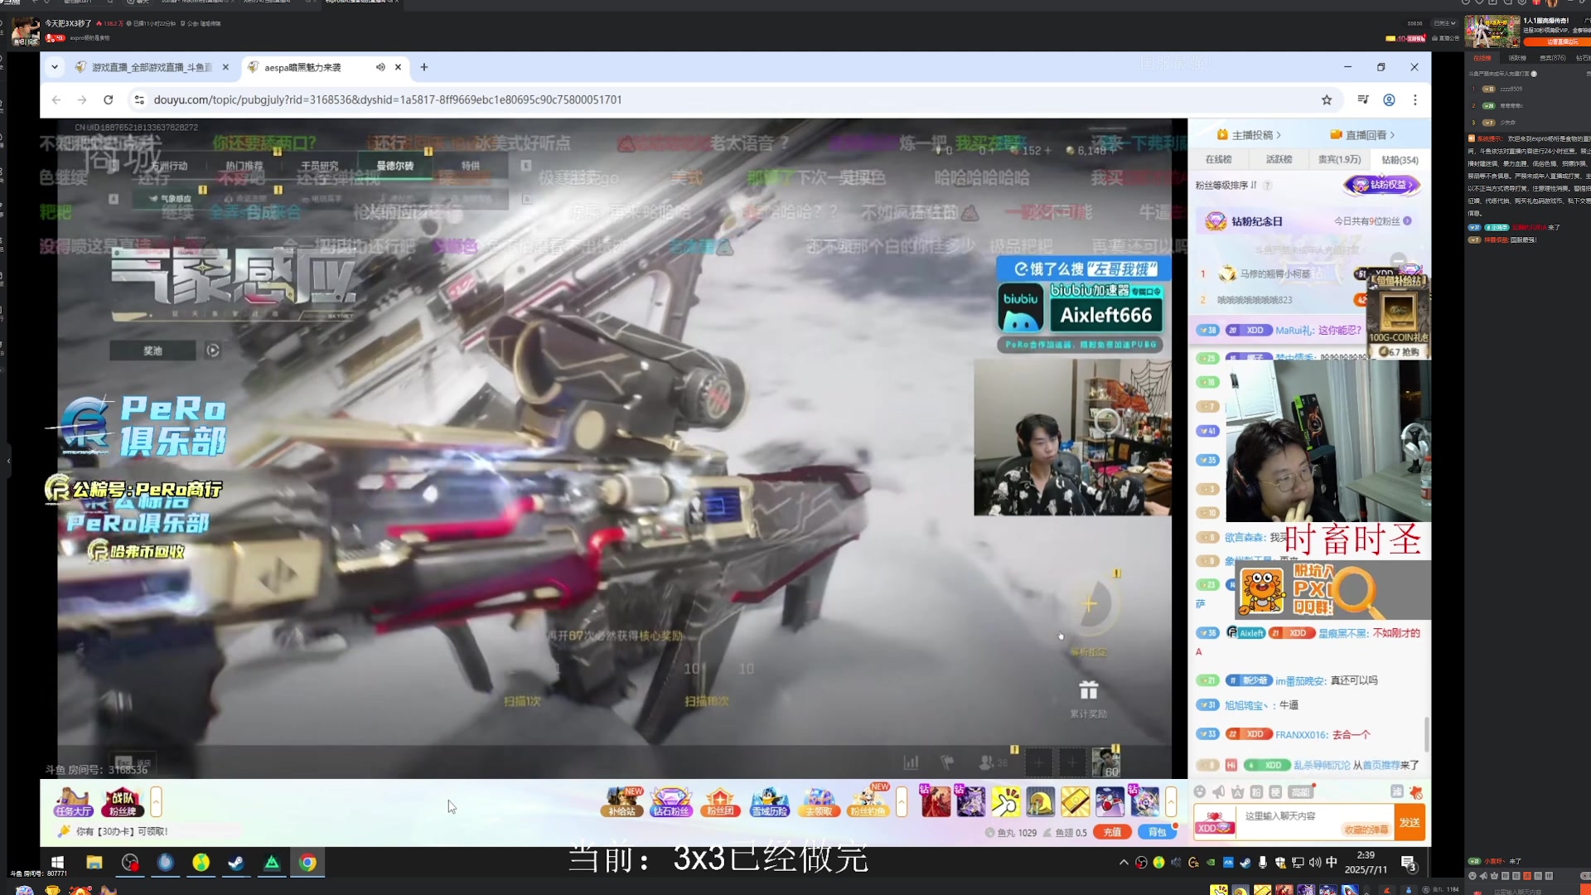This screenshot has height=895, width=1591.
Task: Toggle the 滤 chat filter icon
Action: [1397, 792]
